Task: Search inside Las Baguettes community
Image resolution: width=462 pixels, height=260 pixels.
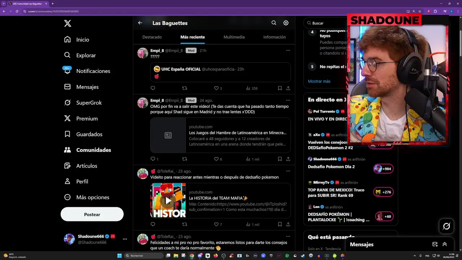Action: 274,23
